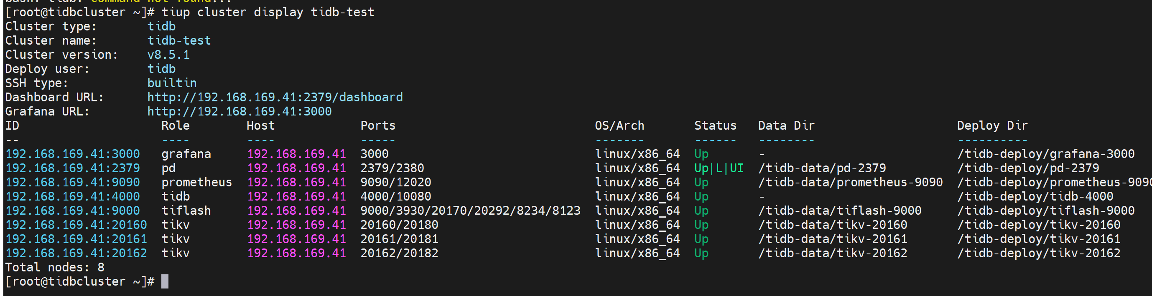Screen dimensions: 1152x296
Task: Click the "Total nodes: 8" line
Action: (x=55, y=268)
